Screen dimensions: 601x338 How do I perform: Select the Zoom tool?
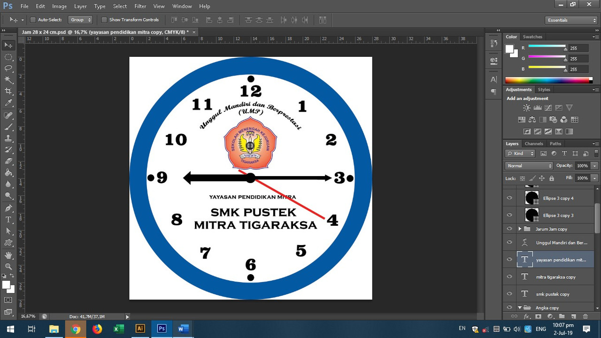click(8, 266)
